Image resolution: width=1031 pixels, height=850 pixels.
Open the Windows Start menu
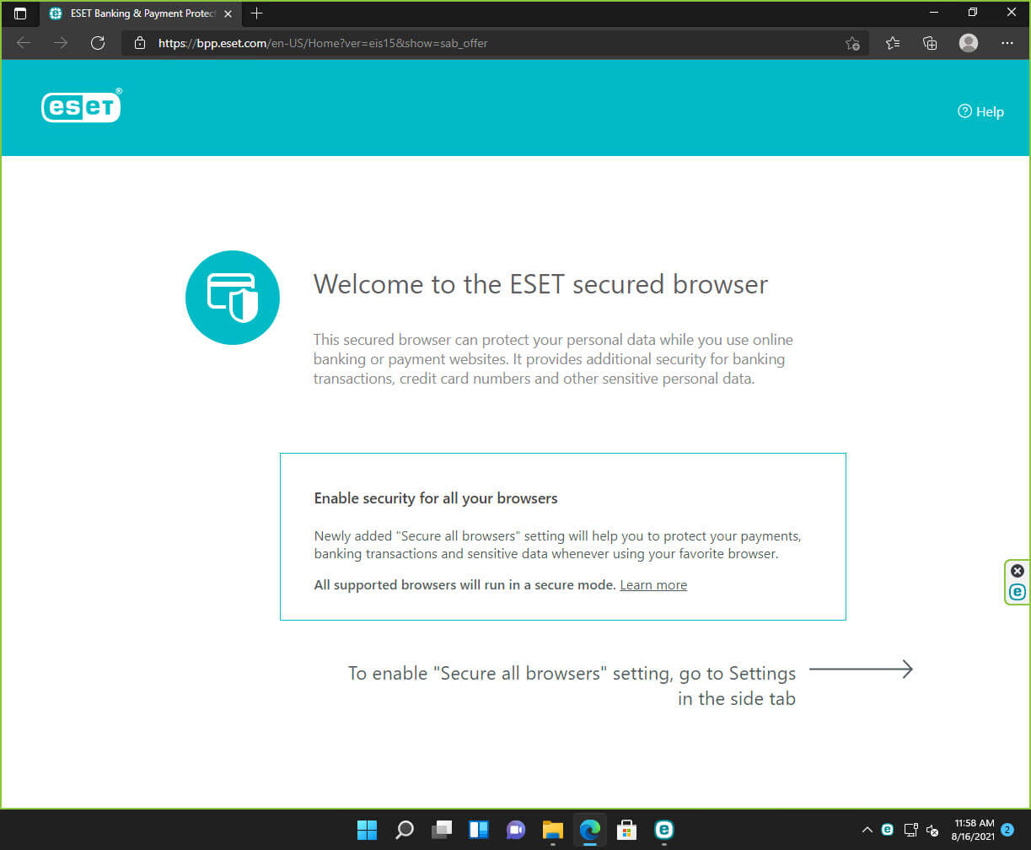point(367,830)
